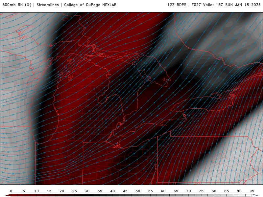The height and width of the screenshot is (197, 263).
Task: Click the '90' colorbar scale label
Action: point(239,191)
